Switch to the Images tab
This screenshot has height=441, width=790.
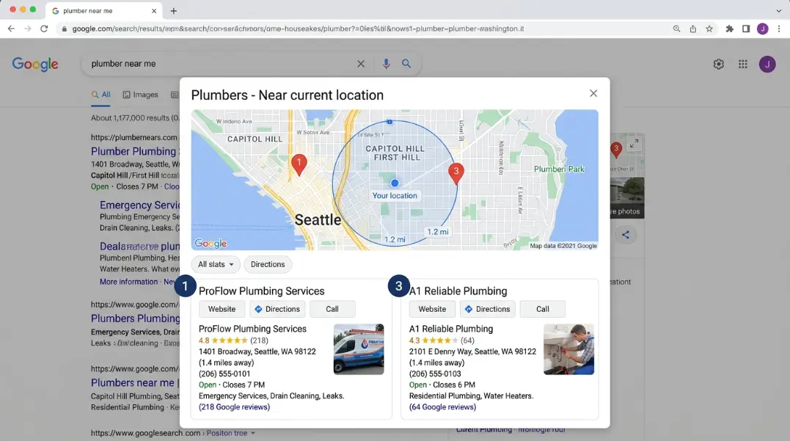pyautogui.click(x=141, y=95)
